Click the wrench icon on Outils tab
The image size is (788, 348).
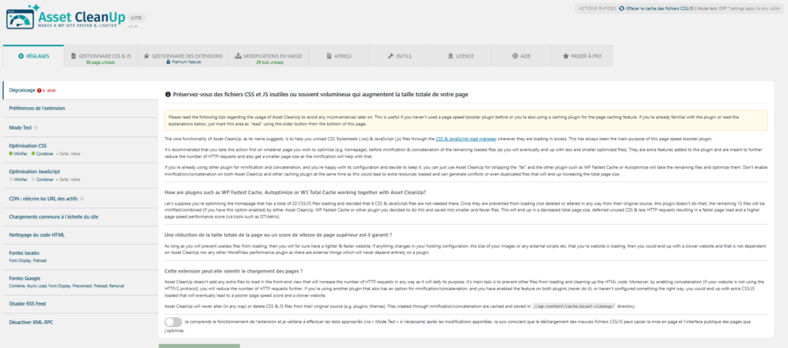[390, 56]
